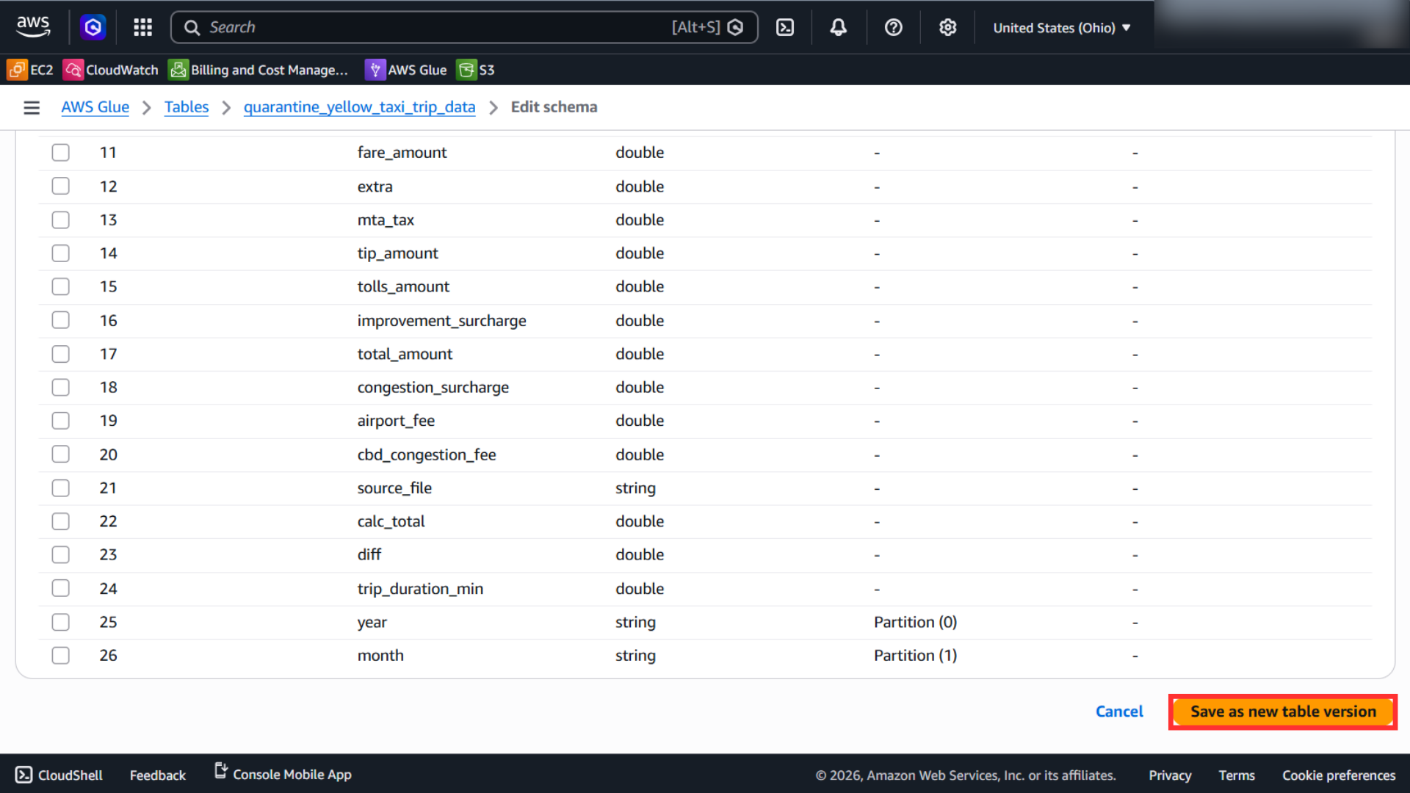1410x793 pixels.
Task: Open the help question mark menu
Action: (893, 27)
